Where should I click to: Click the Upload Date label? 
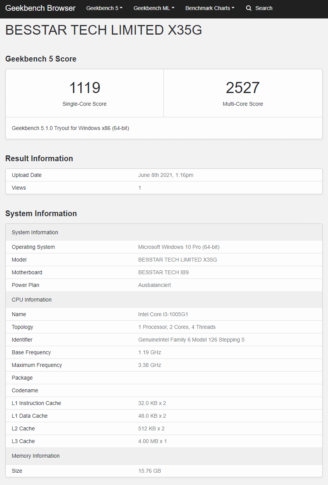point(27,175)
